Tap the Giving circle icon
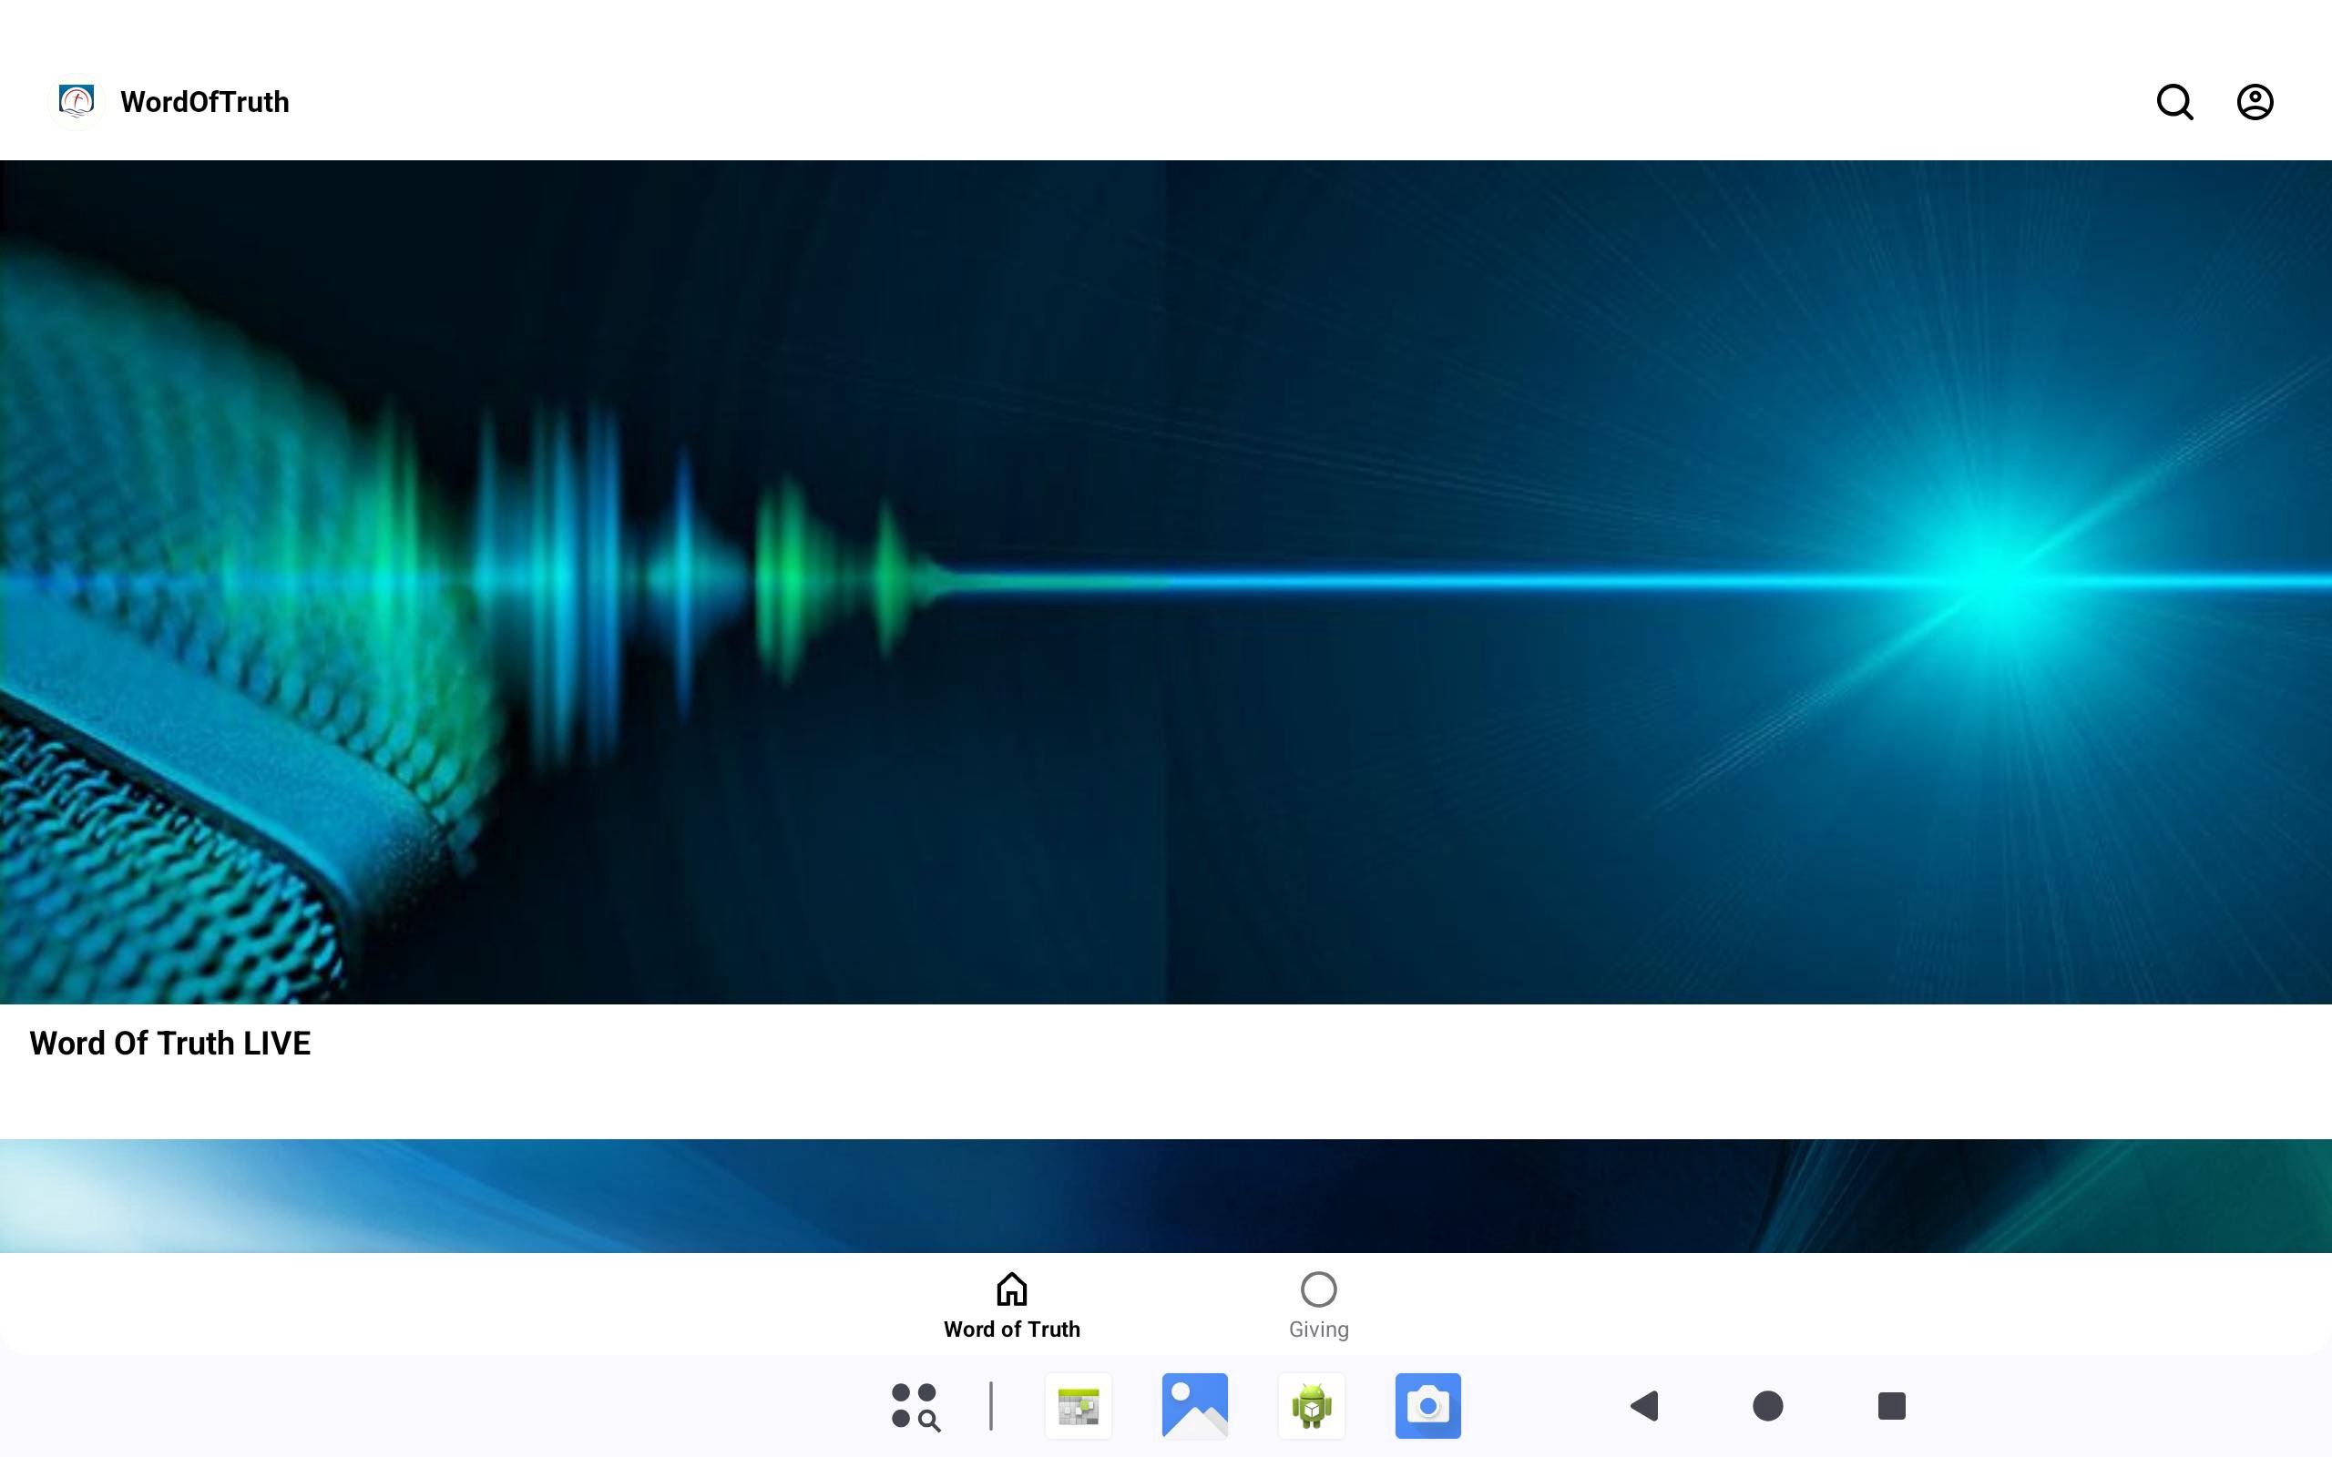The image size is (2332, 1457). coord(1317,1289)
